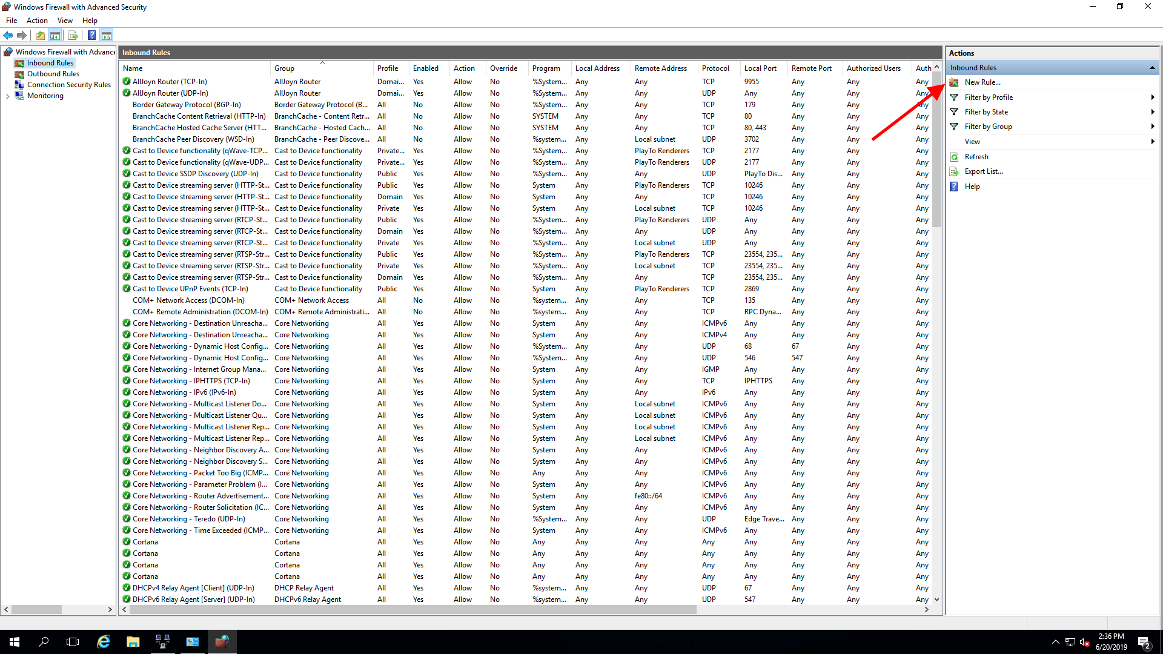1163x654 pixels.
Task: Expand the Monitoring tree node
Action: coord(7,96)
